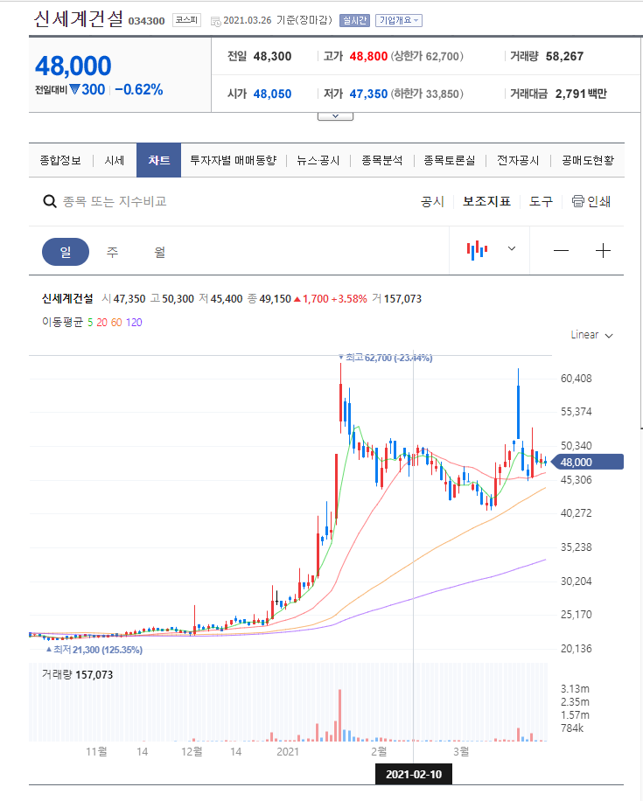Click the 고가 48,800 value
This screenshot has width=643, height=801.
point(368,56)
